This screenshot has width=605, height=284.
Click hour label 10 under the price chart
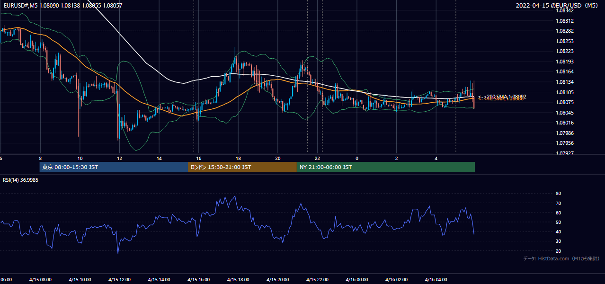(80, 158)
